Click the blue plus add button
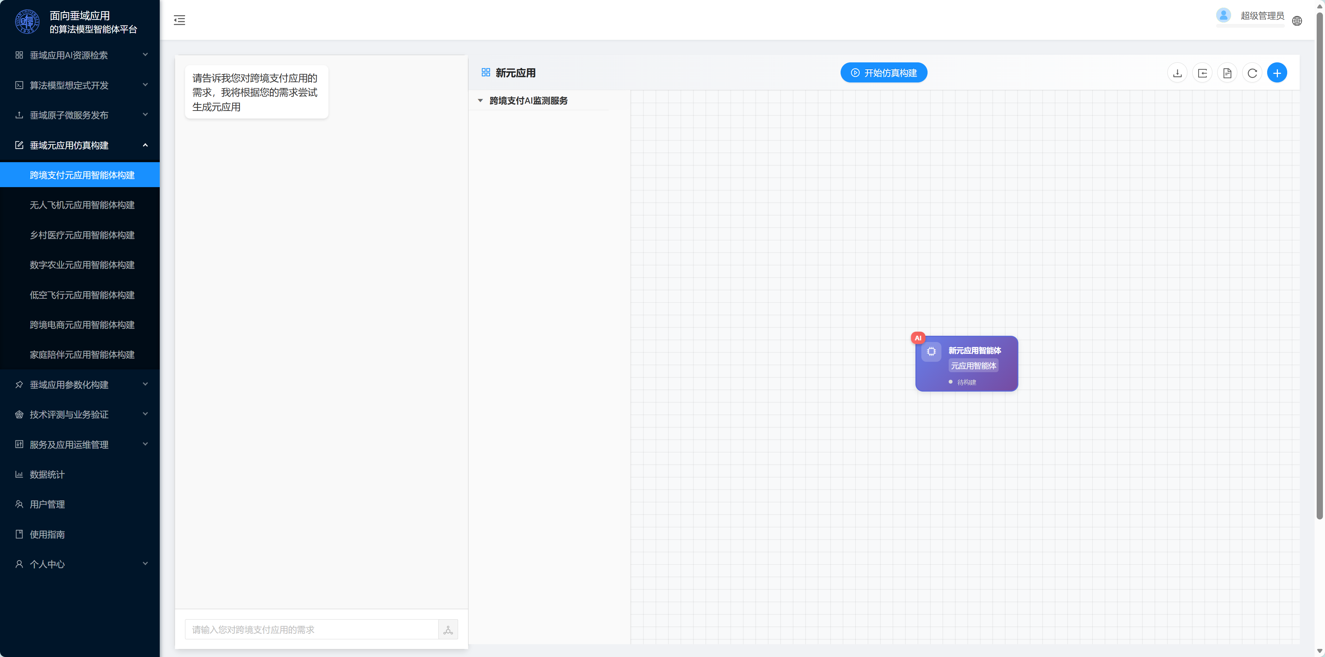 point(1276,73)
